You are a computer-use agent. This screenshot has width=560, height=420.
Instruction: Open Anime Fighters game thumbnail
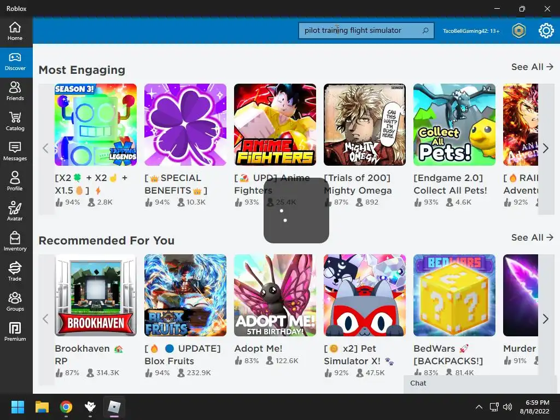pyautogui.click(x=275, y=125)
